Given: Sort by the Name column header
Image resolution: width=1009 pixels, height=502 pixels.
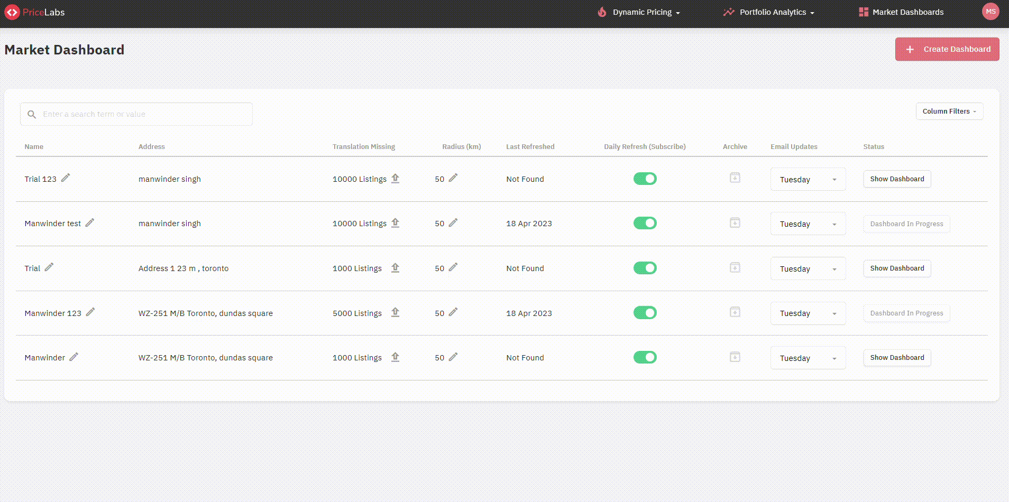Looking at the screenshot, I should [34, 146].
